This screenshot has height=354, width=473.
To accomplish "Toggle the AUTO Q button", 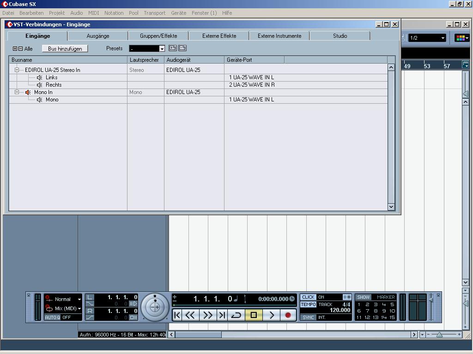I will coord(53,317).
